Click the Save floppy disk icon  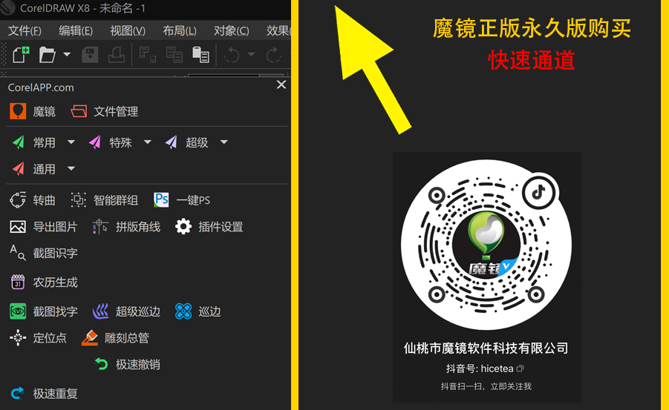(x=90, y=55)
